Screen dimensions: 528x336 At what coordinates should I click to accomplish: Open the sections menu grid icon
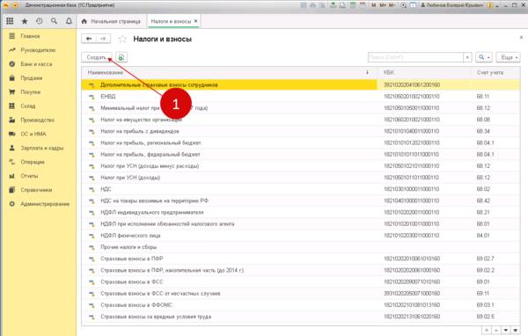[10, 21]
